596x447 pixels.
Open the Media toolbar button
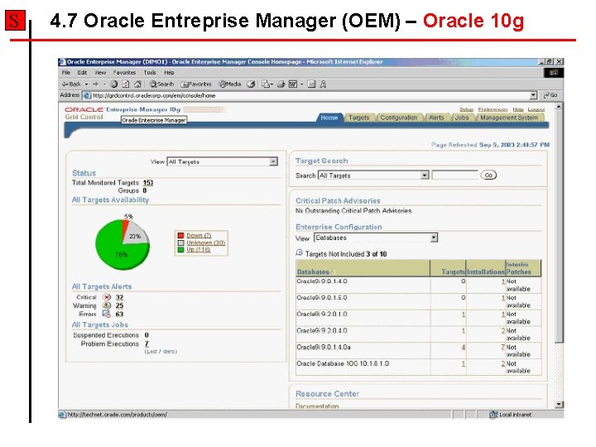230,84
